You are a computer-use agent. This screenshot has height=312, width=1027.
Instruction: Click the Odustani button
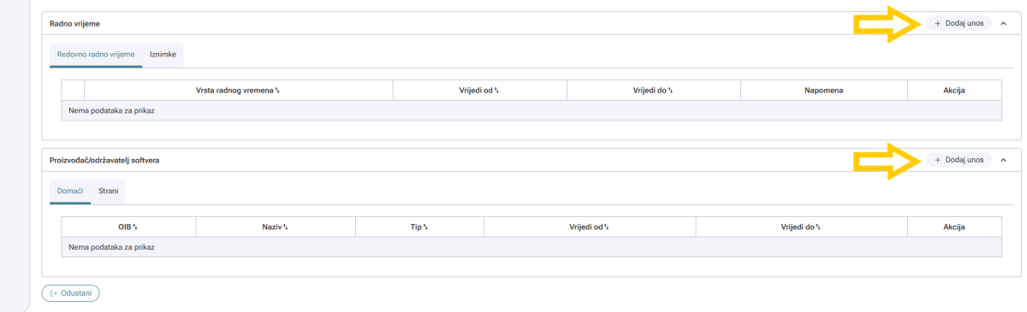point(71,293)
